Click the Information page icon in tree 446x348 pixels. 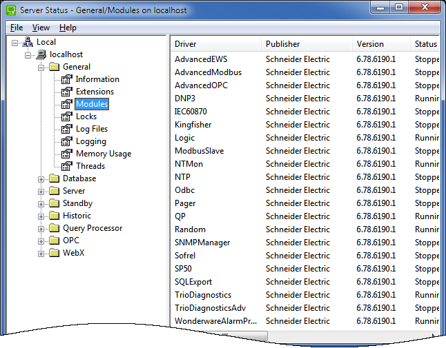click(x=66, y=79)
